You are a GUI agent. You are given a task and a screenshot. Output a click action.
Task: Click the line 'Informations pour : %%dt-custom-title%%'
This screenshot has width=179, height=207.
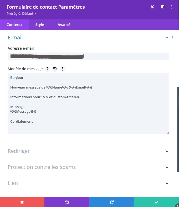click(x=45, y=97)
